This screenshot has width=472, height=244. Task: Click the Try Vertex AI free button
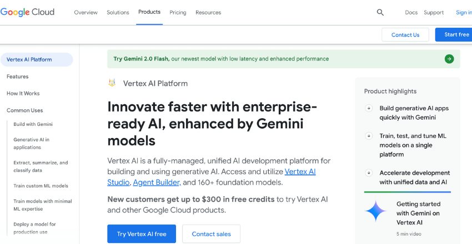click(x=142, y=234)
